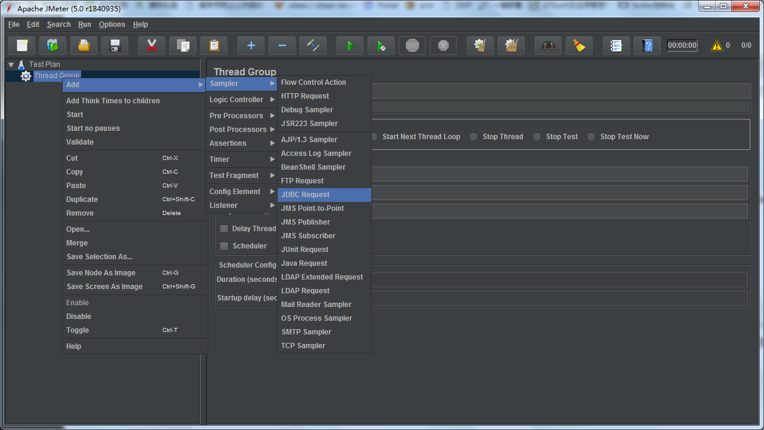Select Validate in context menu
764x430 pixels.
[135, 142]
